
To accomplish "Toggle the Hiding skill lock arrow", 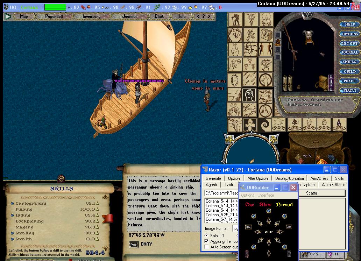I will pos(97,215).
